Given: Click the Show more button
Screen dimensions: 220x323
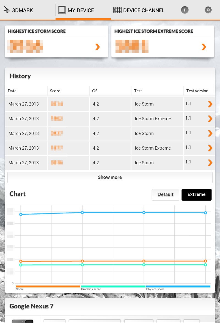Looking at the screenshot, I should click(x=110, y=177).
